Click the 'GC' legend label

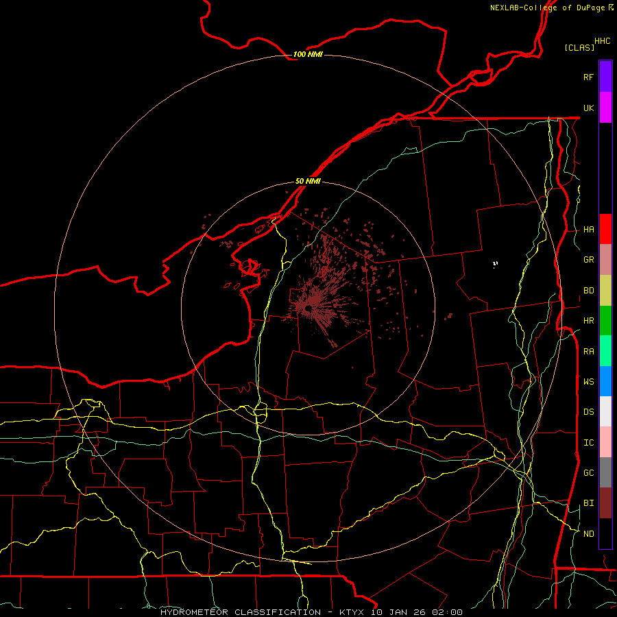(x=588, y=472)
